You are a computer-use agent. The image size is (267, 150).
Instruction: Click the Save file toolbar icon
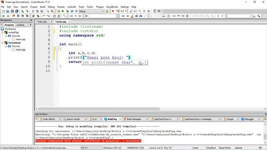[12, 11]
